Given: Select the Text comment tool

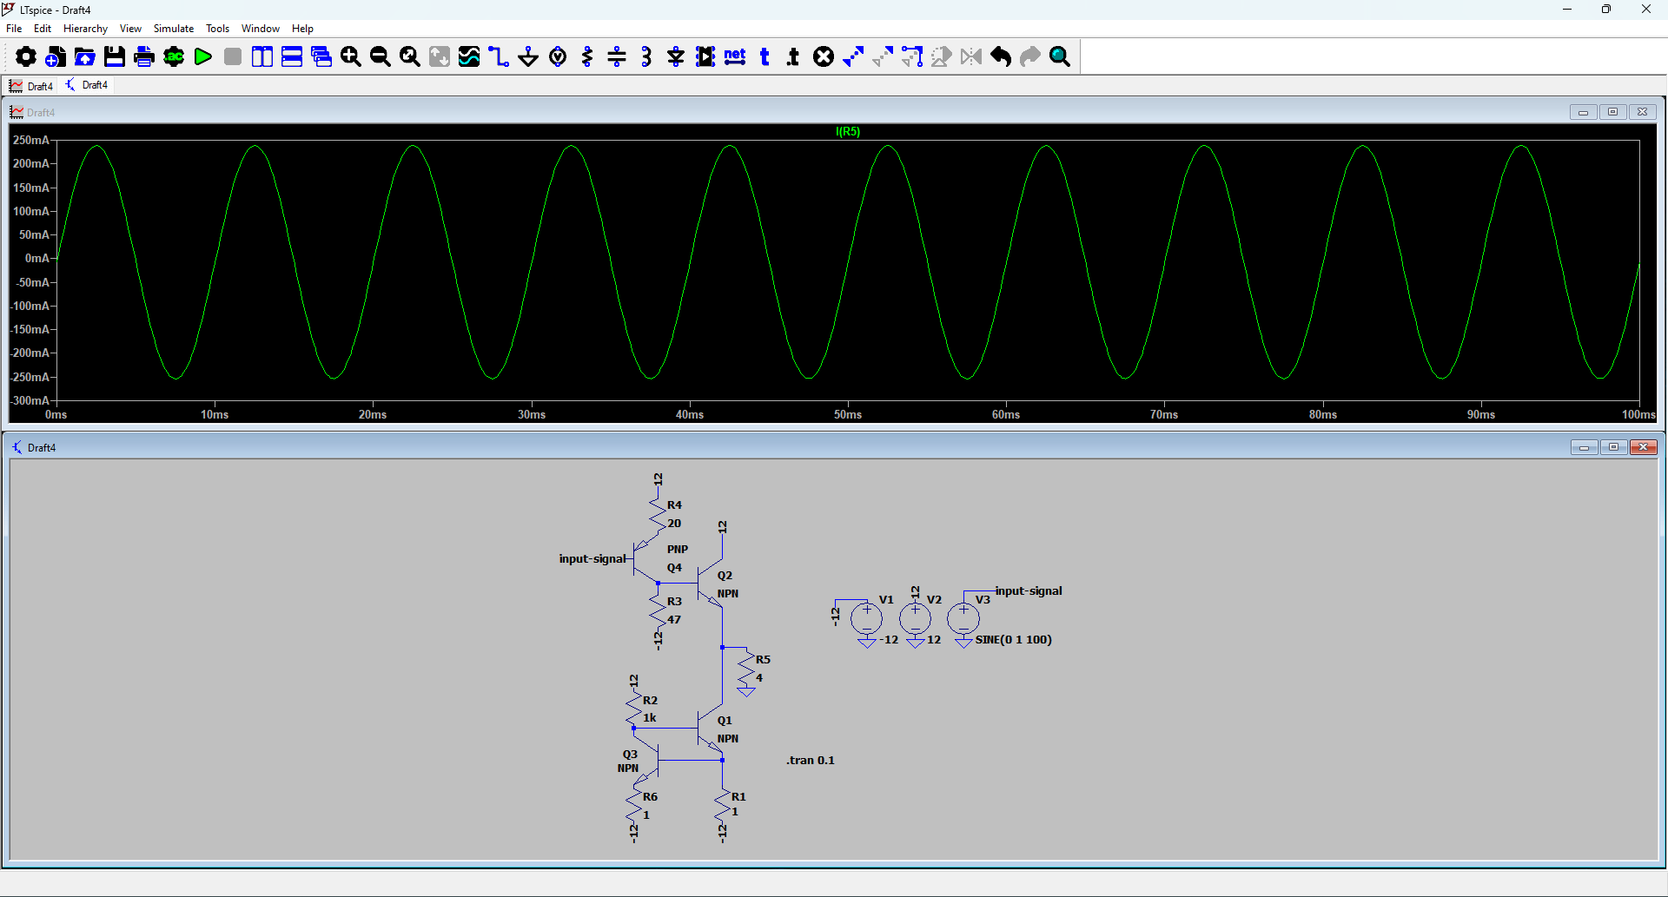Looking at the screenshot, I should 764,57.
